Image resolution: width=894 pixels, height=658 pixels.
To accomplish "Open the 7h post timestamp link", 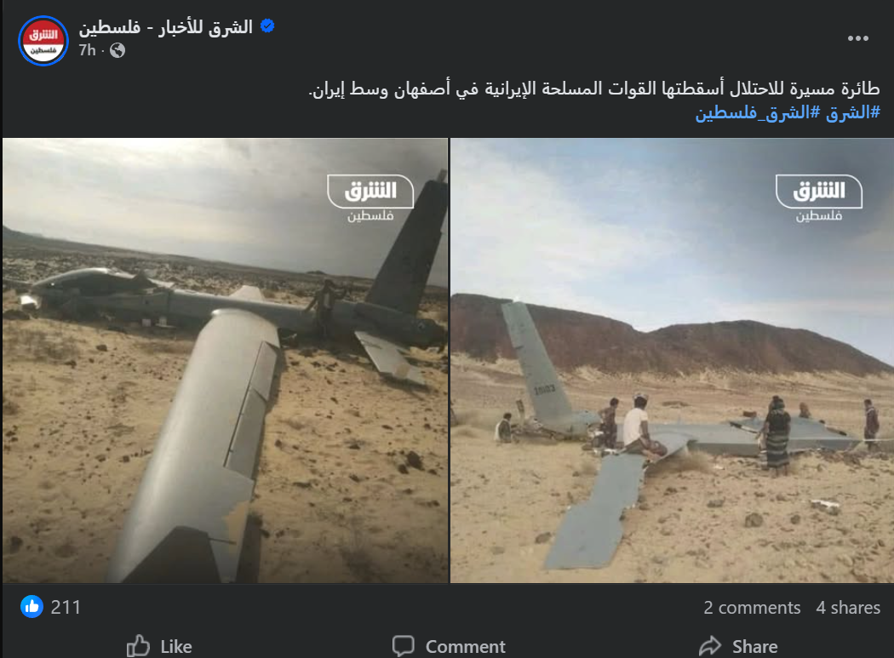I will tap(87, 50).
